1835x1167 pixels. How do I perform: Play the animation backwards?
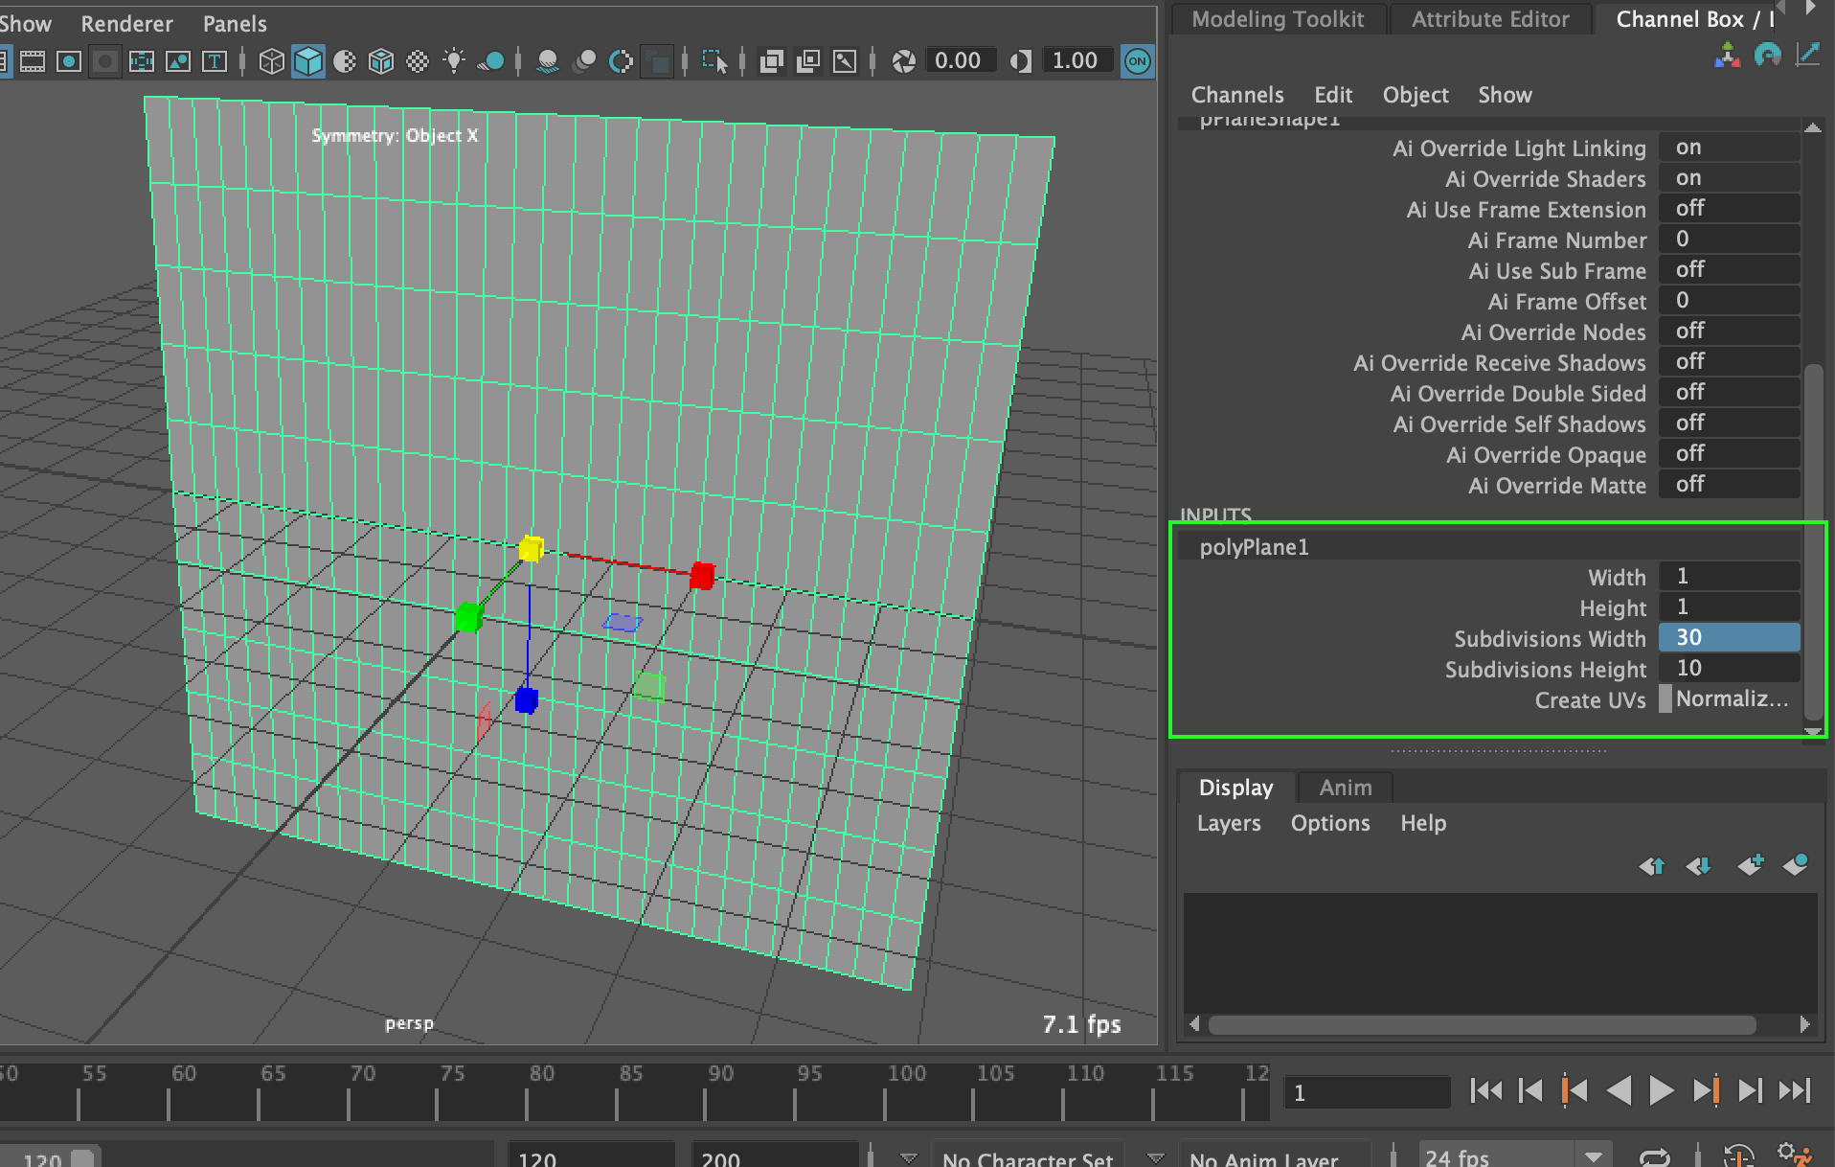pyautogui.click(x=1619, y=1090)
